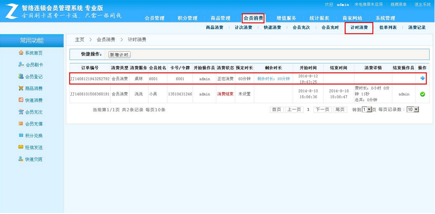Open the 转到 page number dropdown

tap(367, 109)
